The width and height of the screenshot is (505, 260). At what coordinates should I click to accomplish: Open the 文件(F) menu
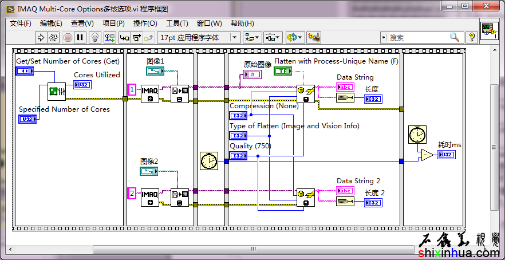pos(21,23)
